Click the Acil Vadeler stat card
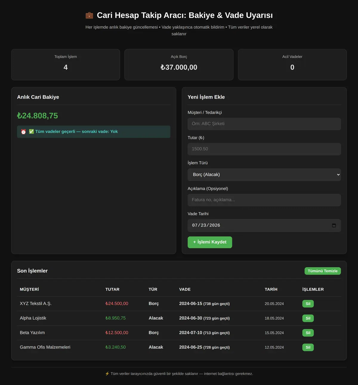358x385 pixels. tap(292, 64)
